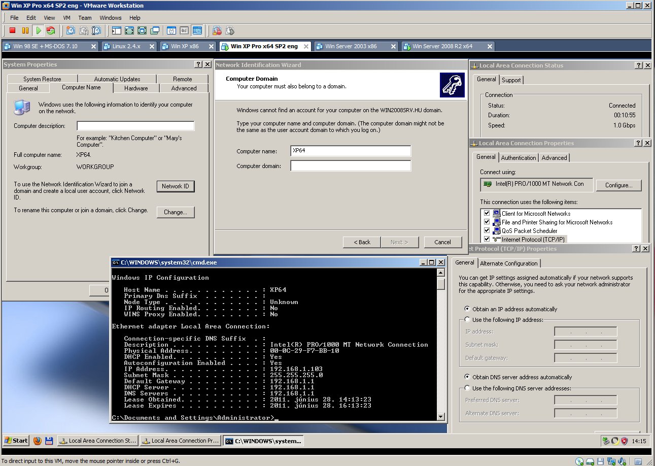Click the Quick Switch toolbar icon
Screen dimensions: 655x466
129,30
